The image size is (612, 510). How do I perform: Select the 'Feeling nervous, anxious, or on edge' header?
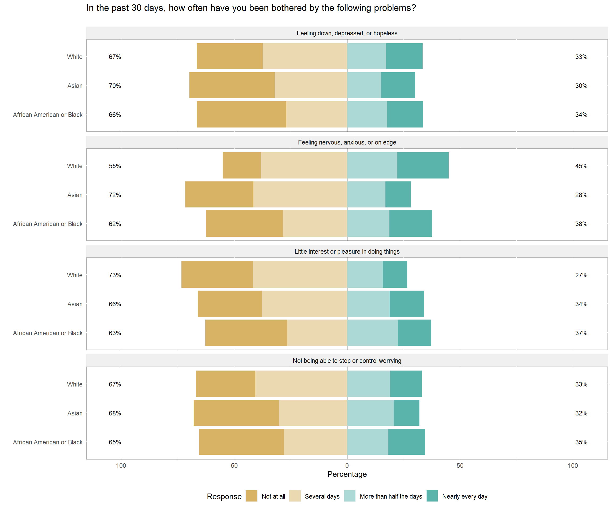[x=347, y=142]
